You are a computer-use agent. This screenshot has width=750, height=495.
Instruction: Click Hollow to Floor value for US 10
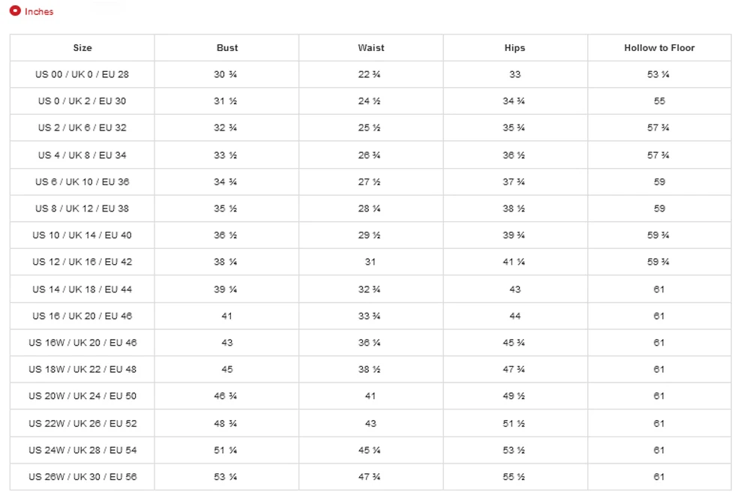tap(658, 235)
